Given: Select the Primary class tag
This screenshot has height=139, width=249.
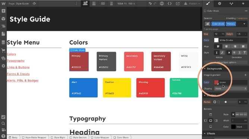Looking at the screenshot, I should point(231,24).
